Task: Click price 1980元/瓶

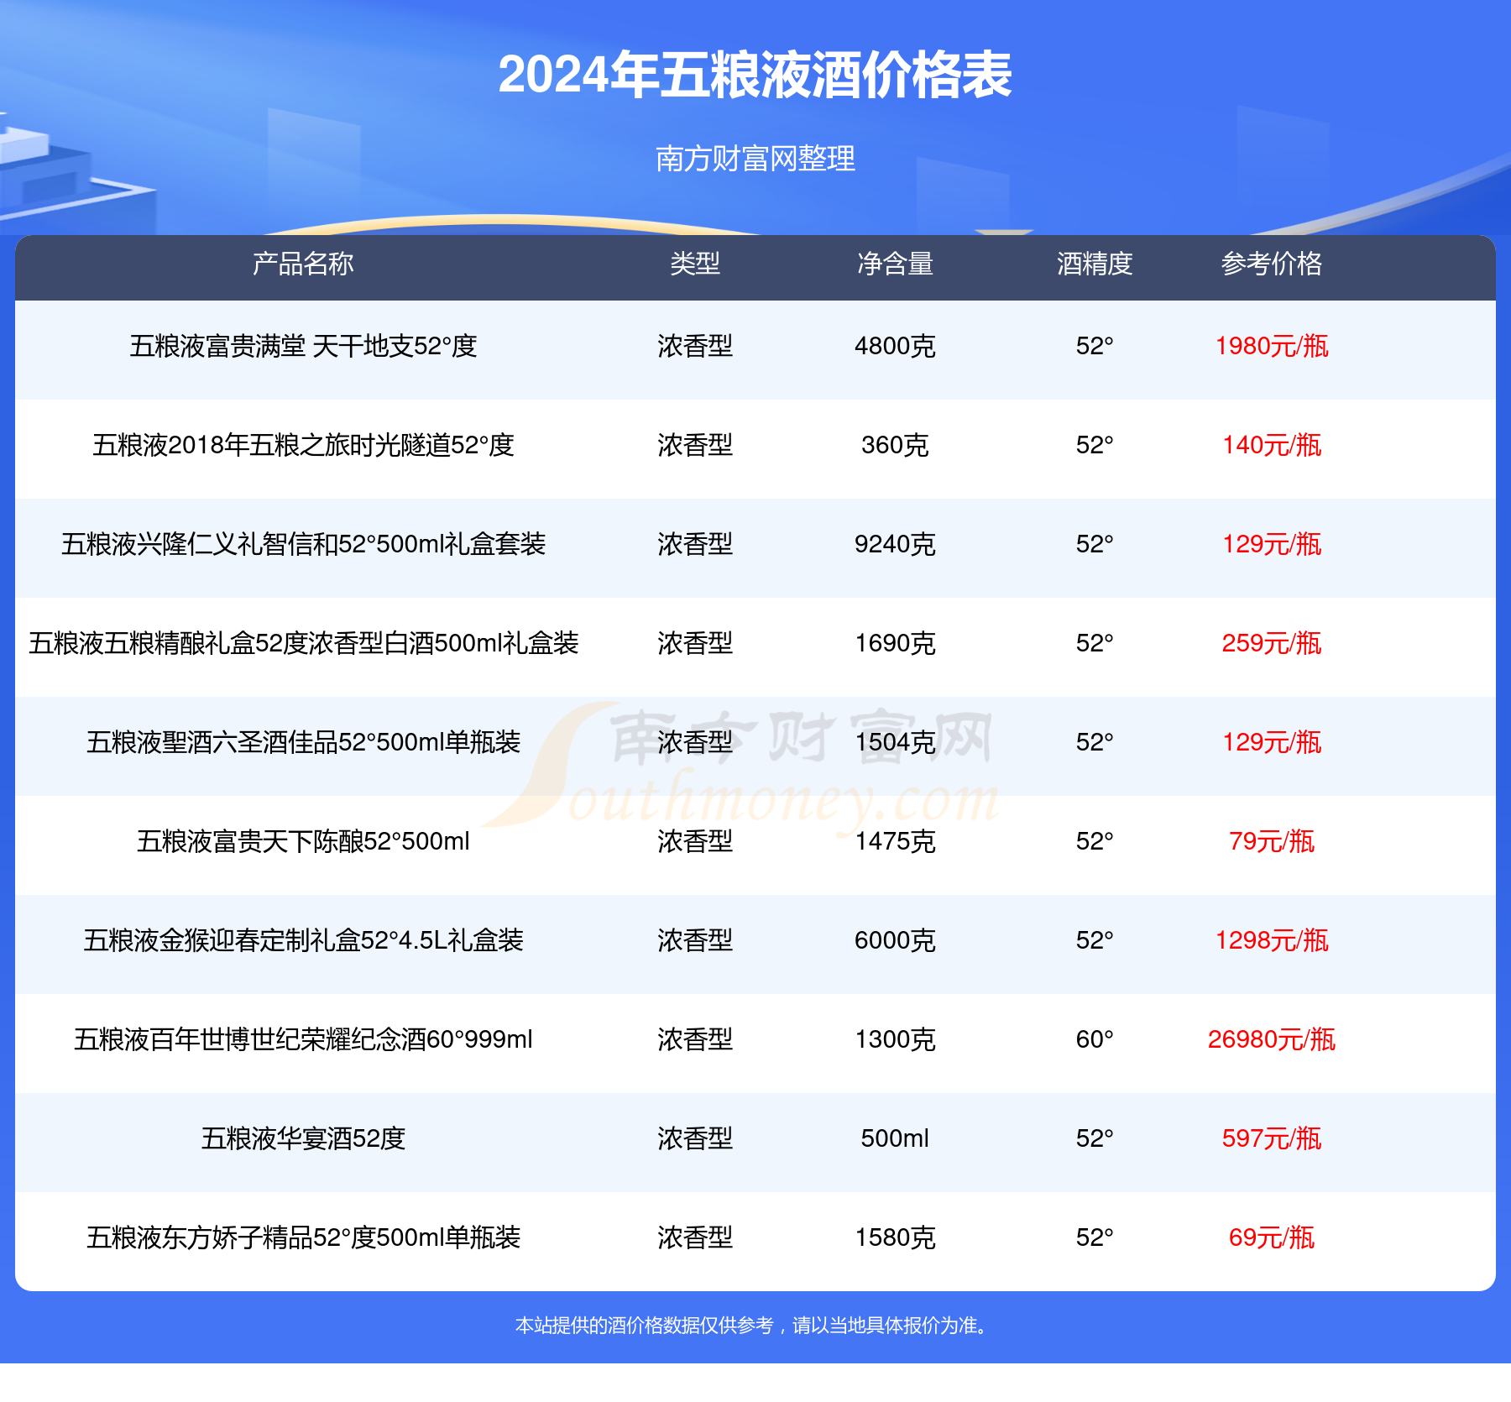Action: pos(1272,346)
